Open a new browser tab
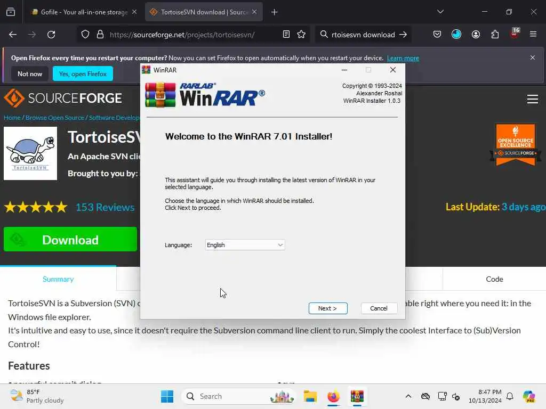 pyautogui.click(x=275, y=12)
